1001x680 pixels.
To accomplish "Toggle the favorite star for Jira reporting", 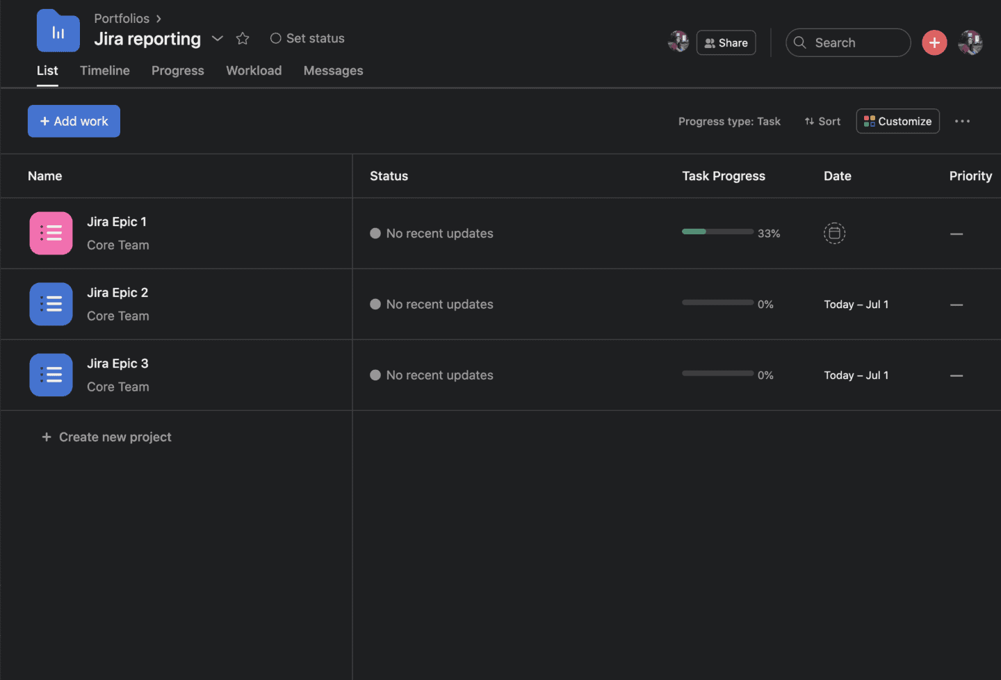I will (242, 38).
